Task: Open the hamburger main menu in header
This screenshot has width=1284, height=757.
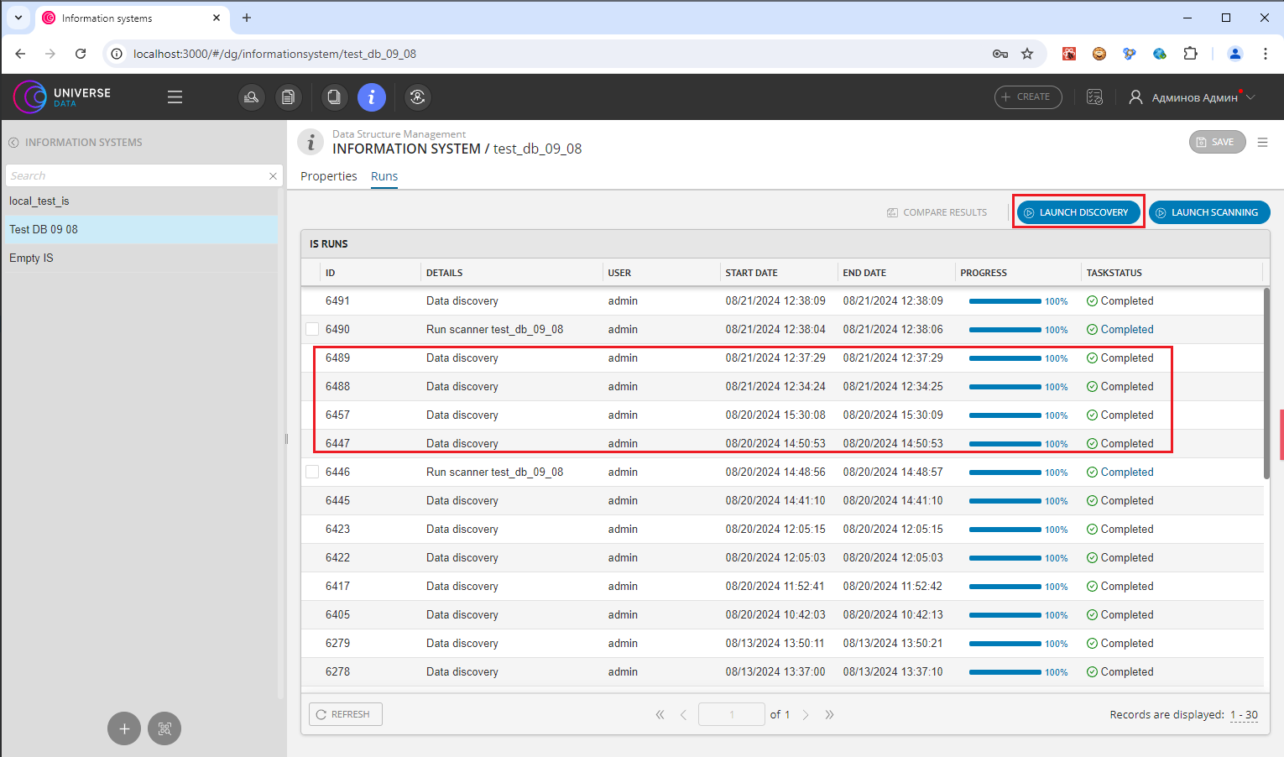Action: 175,97
